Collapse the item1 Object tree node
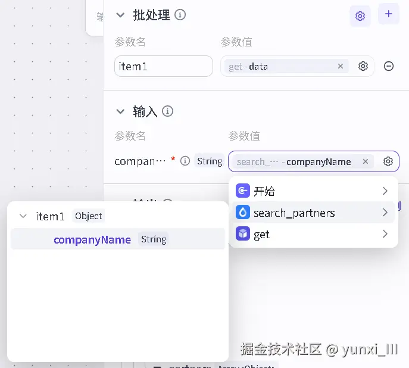This screenshot has width=409, height=368. (23, 216)
